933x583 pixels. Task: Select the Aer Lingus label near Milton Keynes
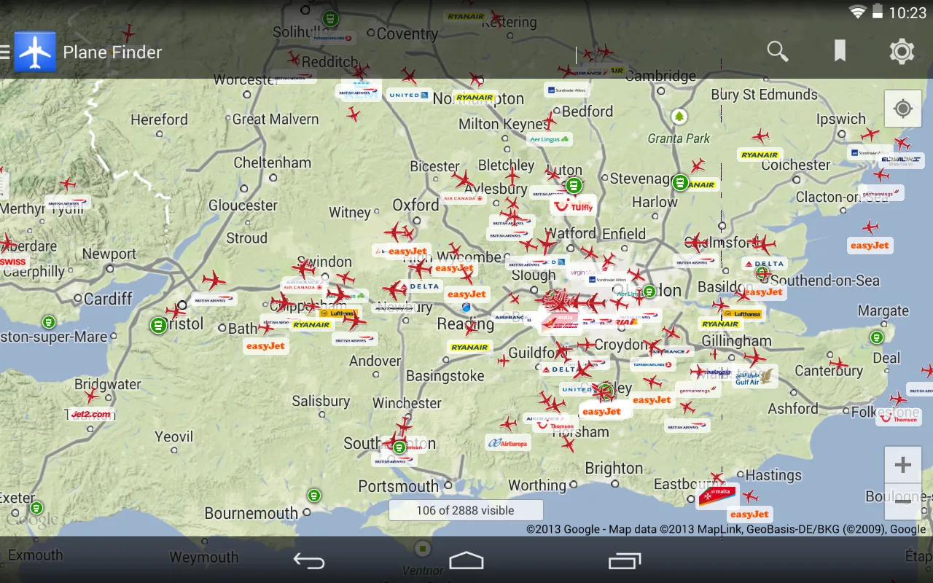click(x=549, y=139)
